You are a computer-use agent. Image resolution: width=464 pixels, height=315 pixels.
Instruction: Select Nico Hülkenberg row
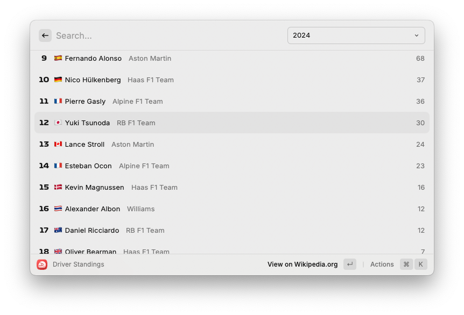tap(232, 80)
